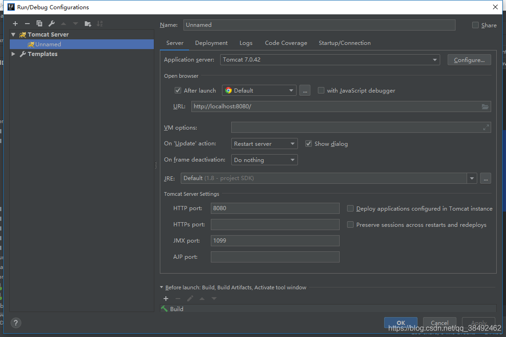The image size is (506, 337).
Task: Click the URL input field
Action: (x=341, y=106)
